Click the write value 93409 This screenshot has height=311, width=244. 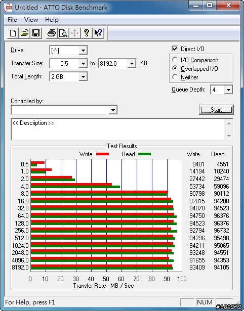click(197, 268)
